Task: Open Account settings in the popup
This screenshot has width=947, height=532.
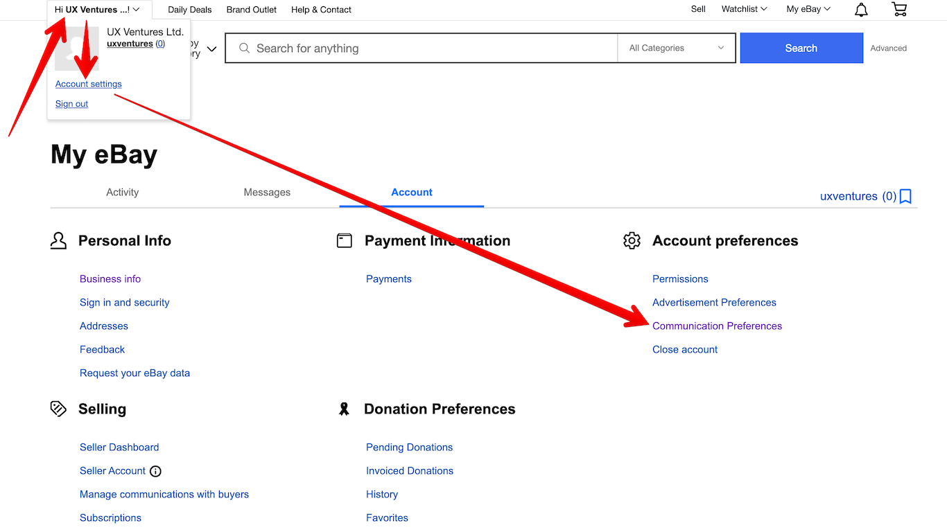Action: pyautogui.click(x=89, y=84)
